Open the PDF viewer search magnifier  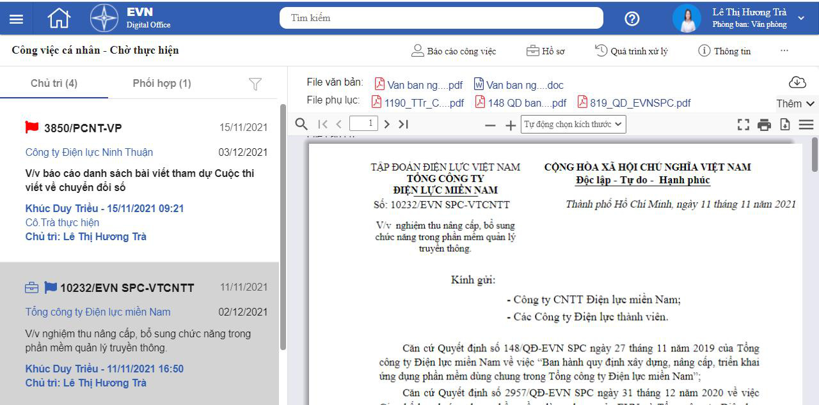click(x=301, y=124)
